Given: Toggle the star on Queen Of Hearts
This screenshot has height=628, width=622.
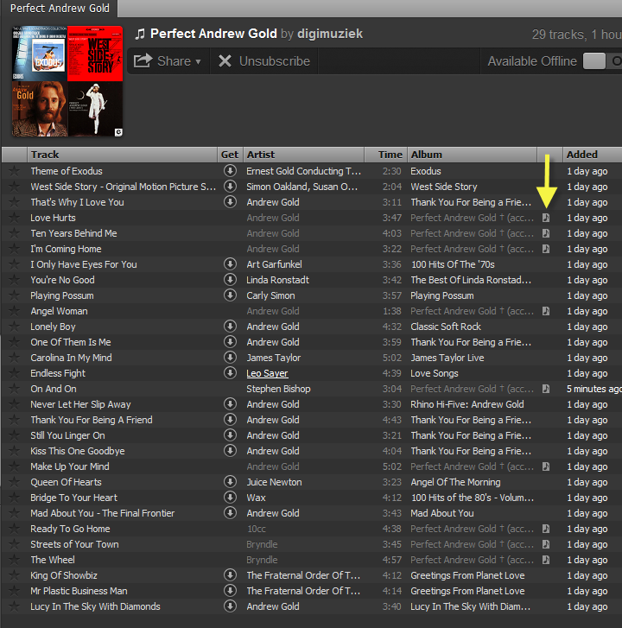Looking at the screenshot, I should [15, 482].
